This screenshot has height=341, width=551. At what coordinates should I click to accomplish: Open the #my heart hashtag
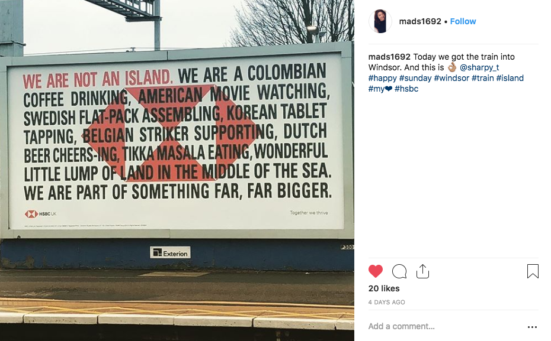click(380, 89)
